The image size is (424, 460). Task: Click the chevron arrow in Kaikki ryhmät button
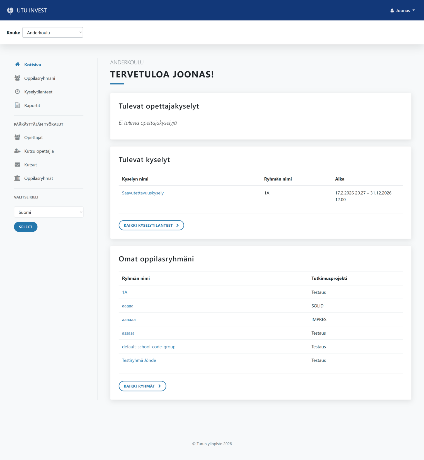tap(160, 386)
